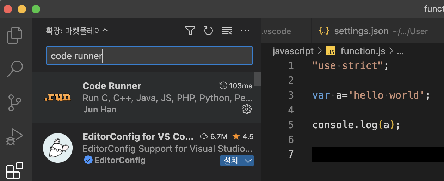The width and height of the screenshot is (444, 181).
Task: Expand the install dropdown arrow for EditorConfig
Action: pyautogui.click(x=248, y=161)
